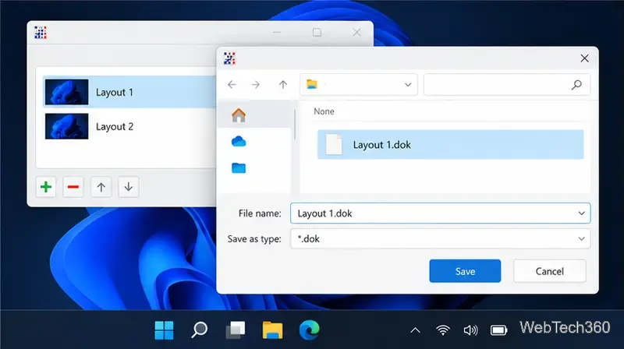Check the battery tray icon
Screen dimensions: 624x349
pos(498,330)
